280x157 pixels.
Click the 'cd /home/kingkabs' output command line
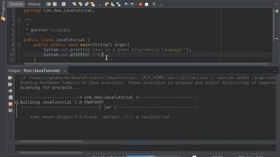148,78
